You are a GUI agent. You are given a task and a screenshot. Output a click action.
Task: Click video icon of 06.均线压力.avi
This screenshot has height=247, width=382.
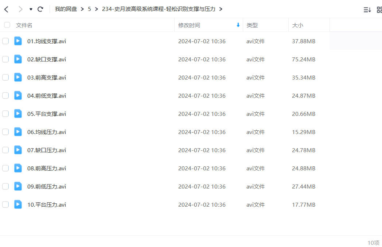click(18, 132)
